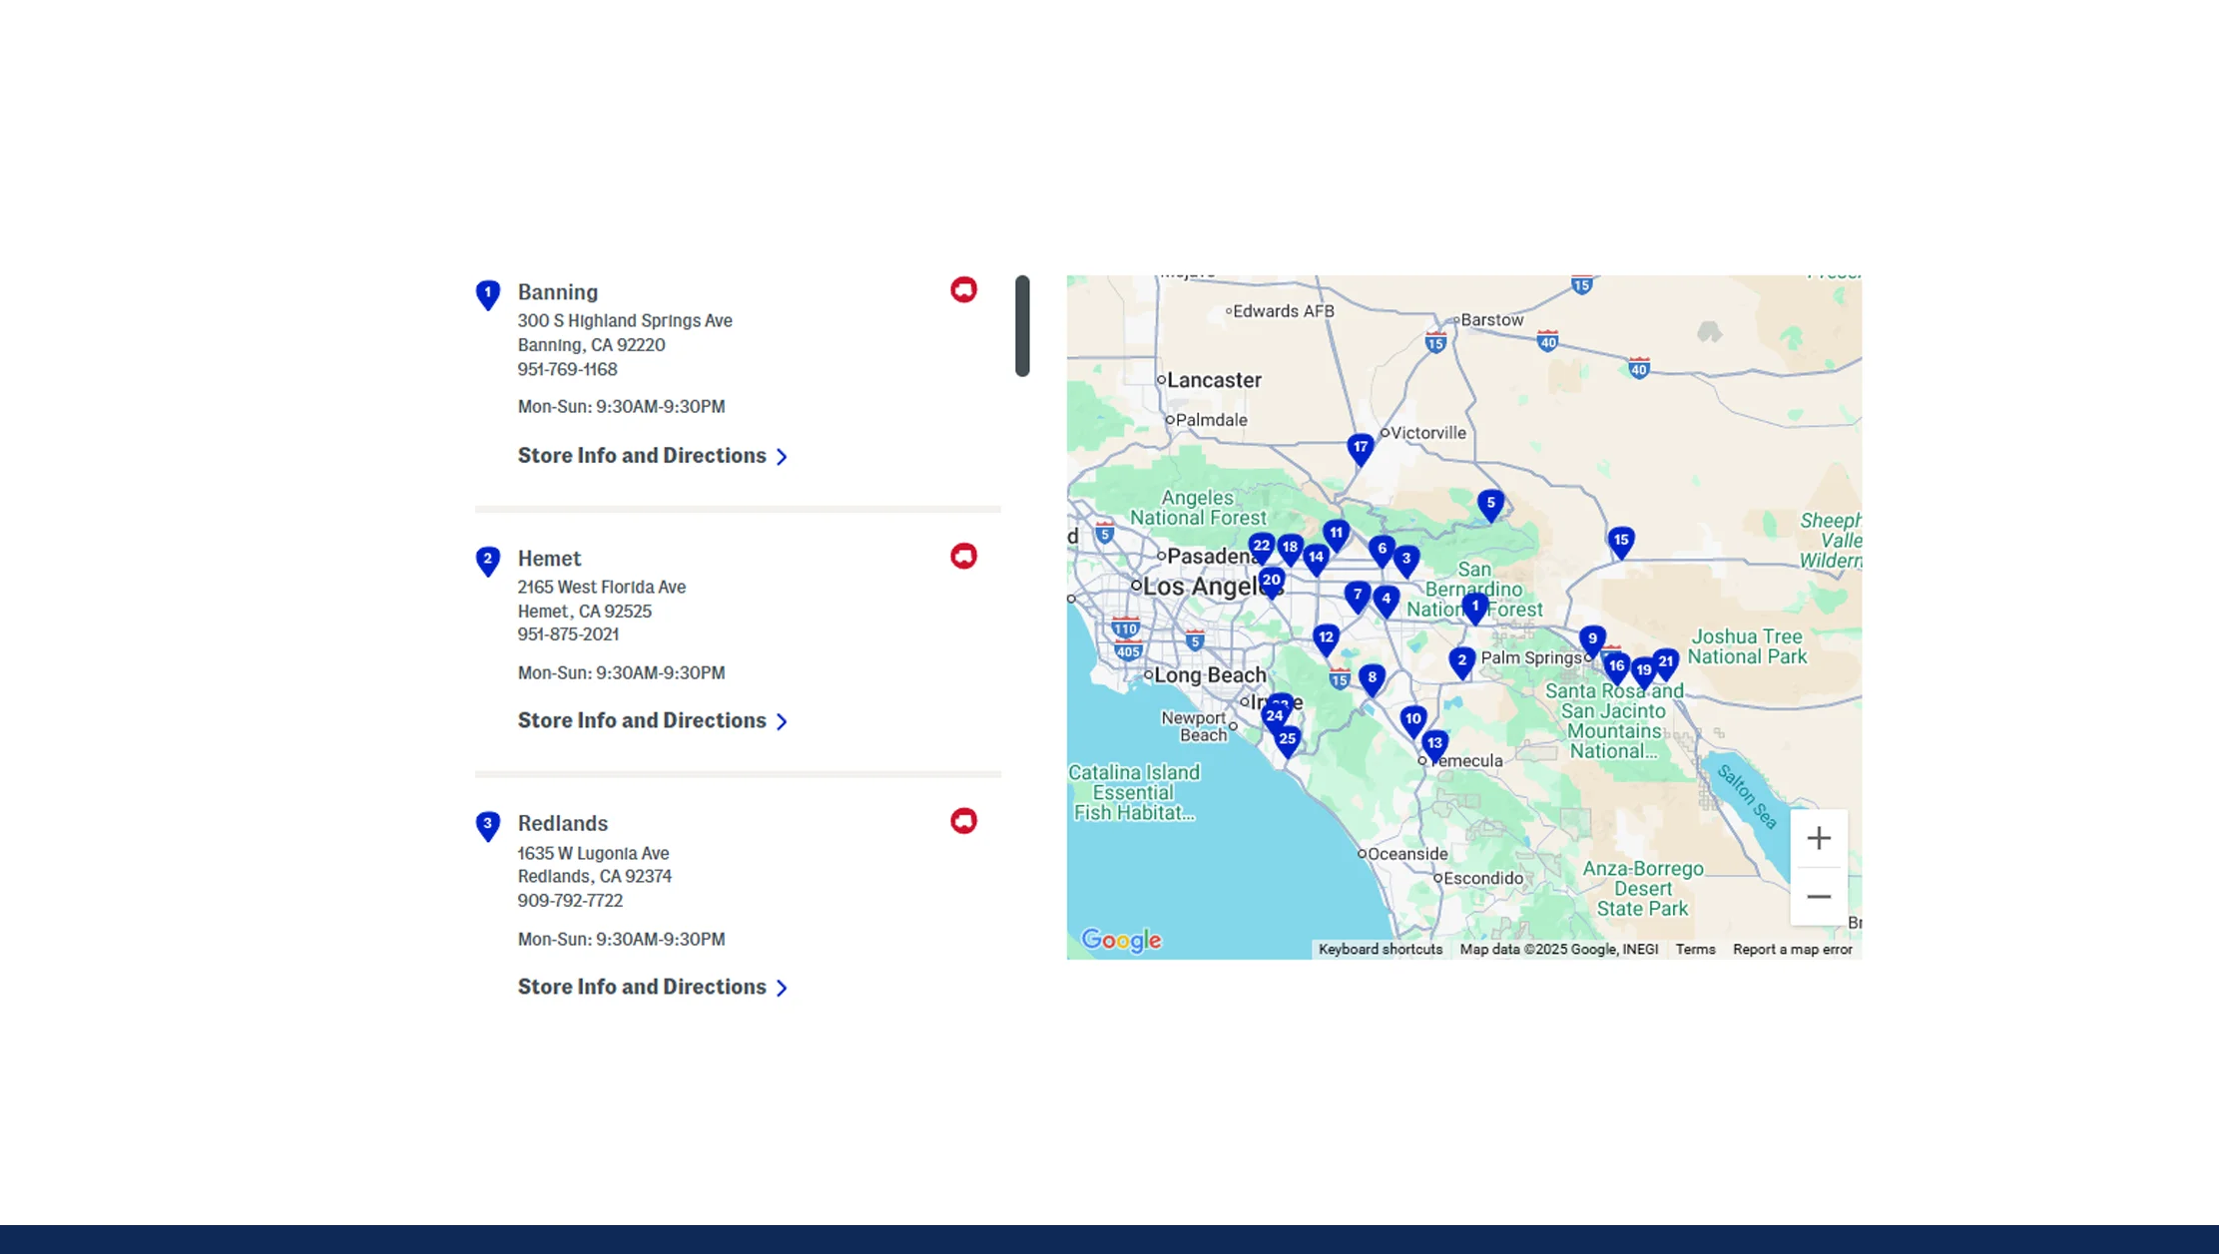Select the blue marker 3 beside Redlands
The image size is (2219, 1254).
coord(487,825)
